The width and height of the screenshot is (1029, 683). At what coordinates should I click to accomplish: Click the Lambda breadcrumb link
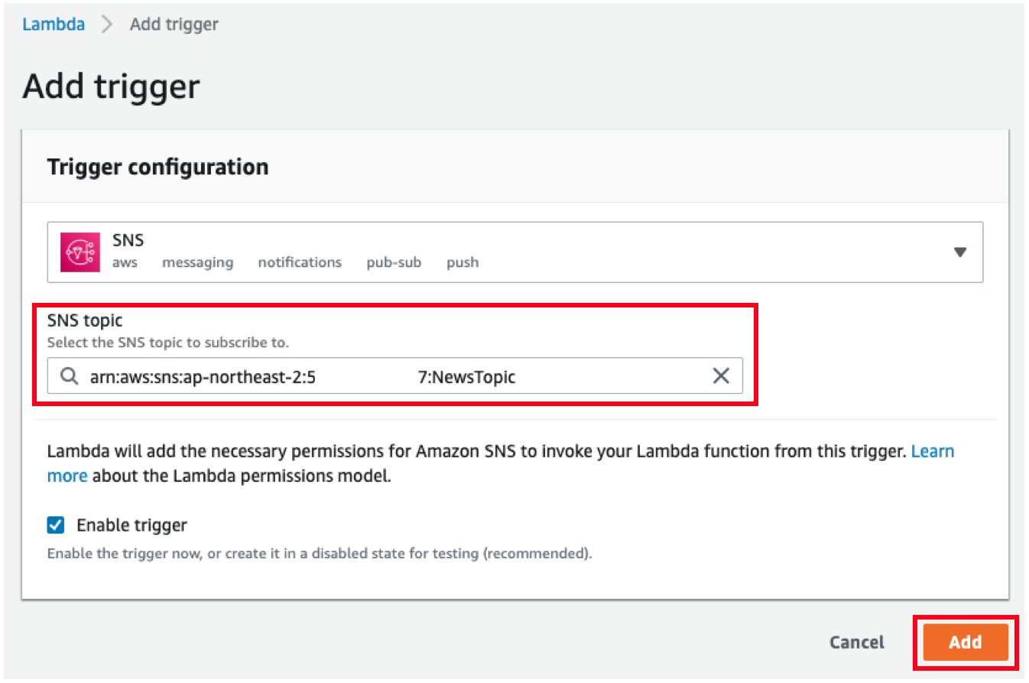click(x=54, y=24)
